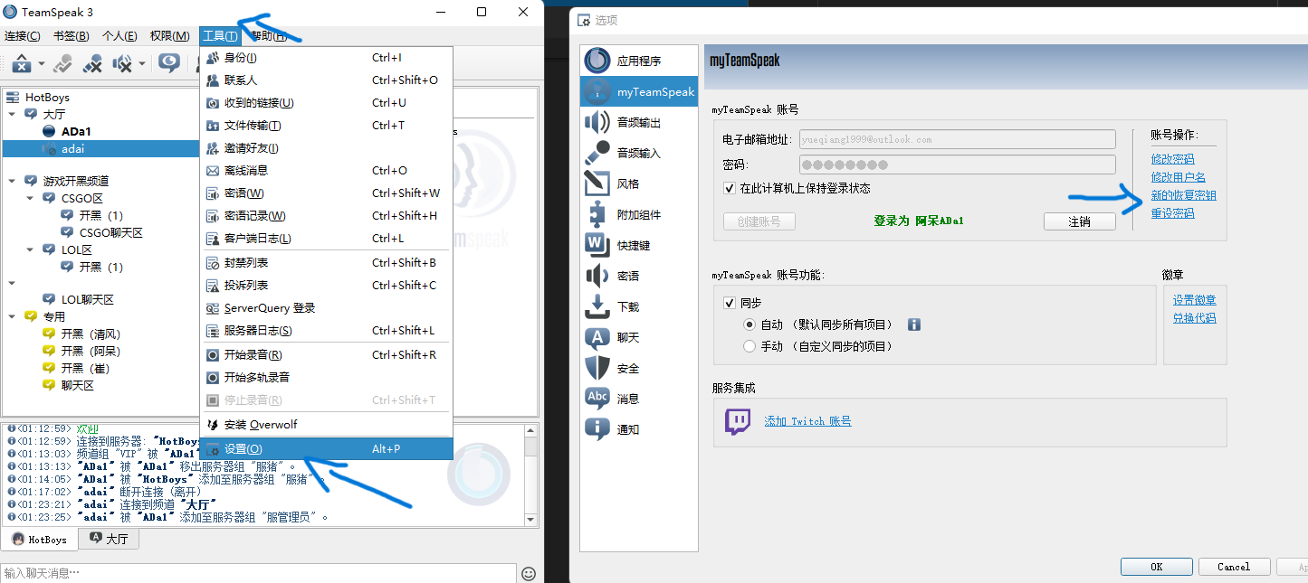The height and width of the screenshot is (583, 1308).
Task: Open the 附加组件 settings section icon
Action: 598,214
